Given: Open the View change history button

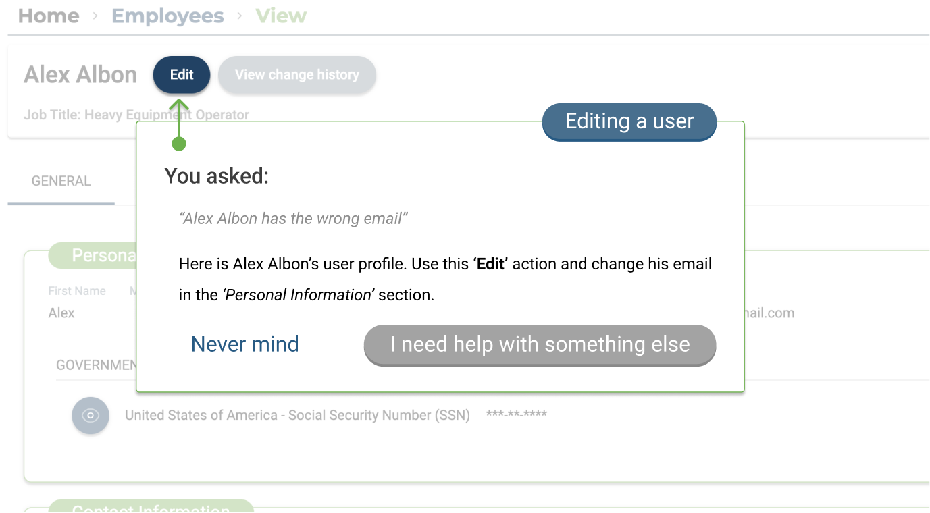Looking at the screenshot, I should (297, 75).
